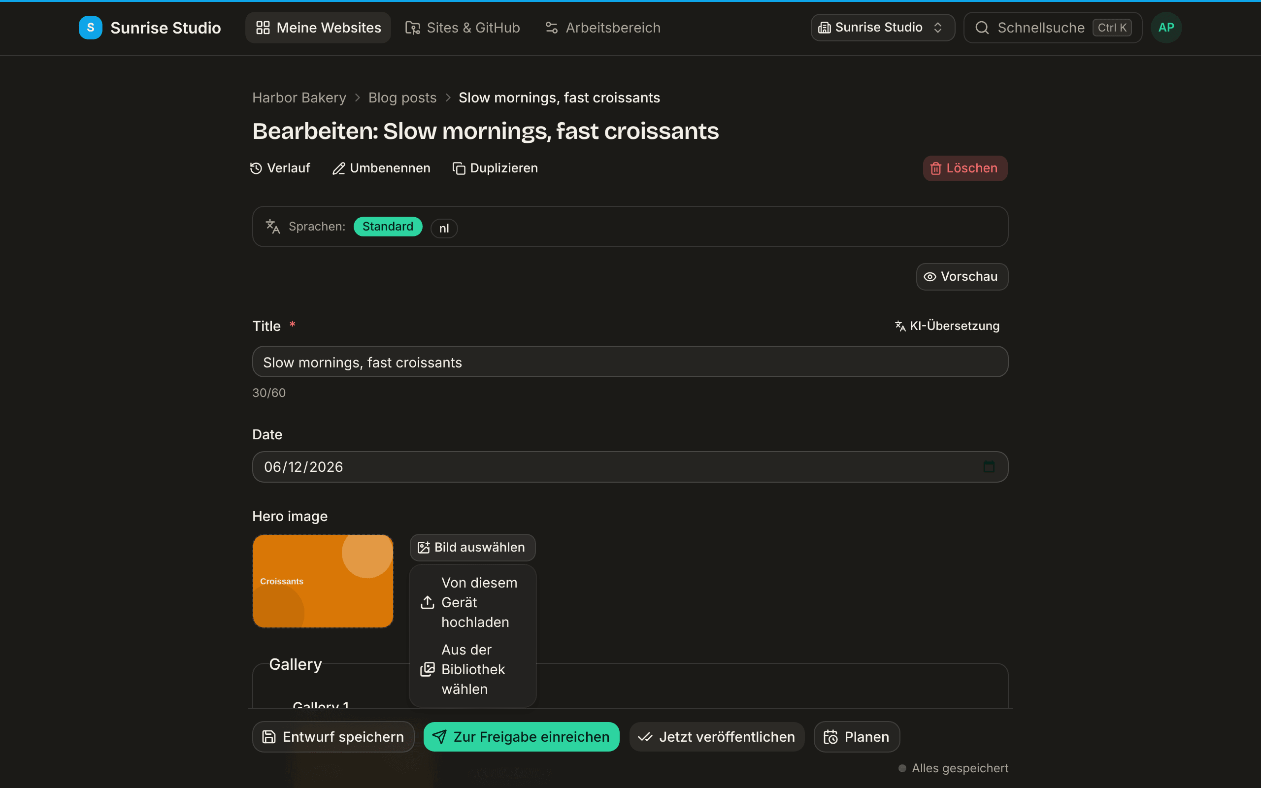Open the Verlauf history icon
1261x788 pixels.
(x=256, y=168)
